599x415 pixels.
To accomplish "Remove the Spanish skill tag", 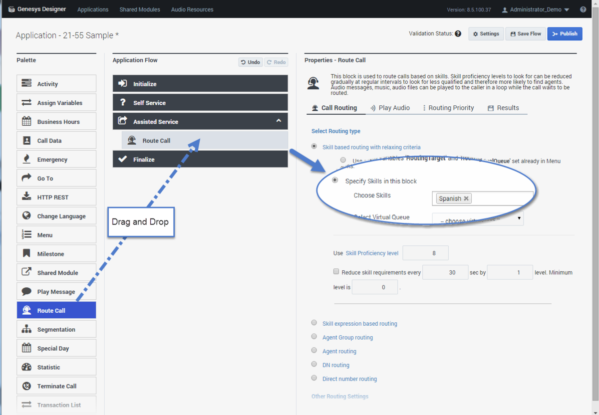I will (466, 199).
